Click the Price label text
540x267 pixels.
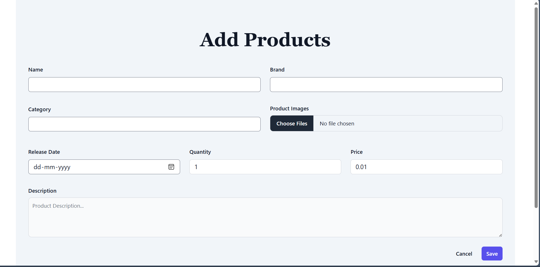click(x=356, y=152)
